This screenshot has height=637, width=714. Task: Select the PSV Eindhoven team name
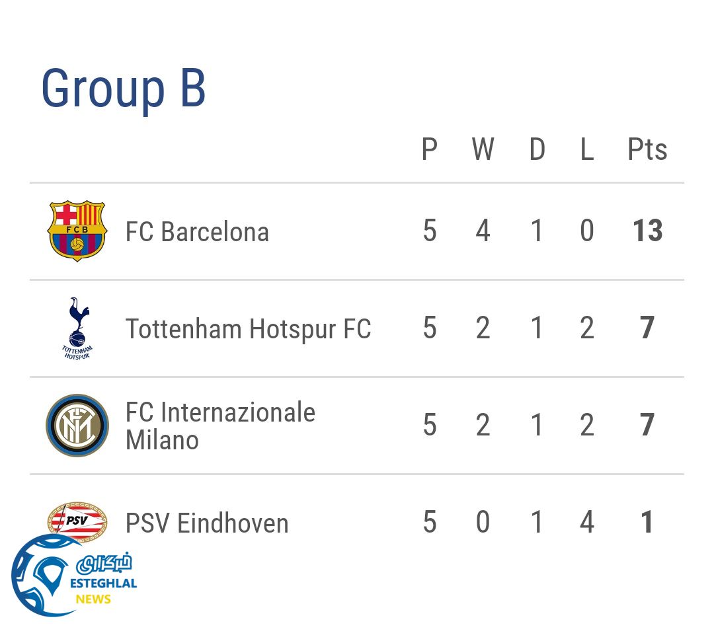207,523
